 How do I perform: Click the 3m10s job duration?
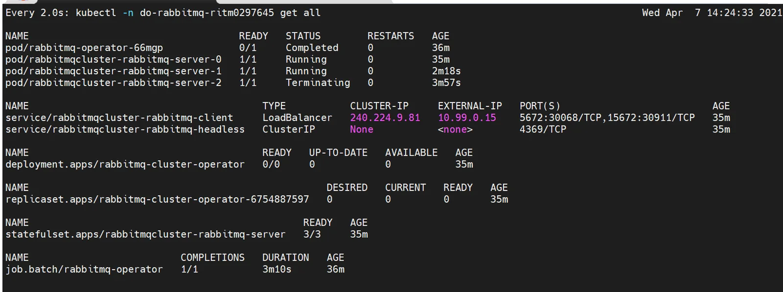coord(277,270)
